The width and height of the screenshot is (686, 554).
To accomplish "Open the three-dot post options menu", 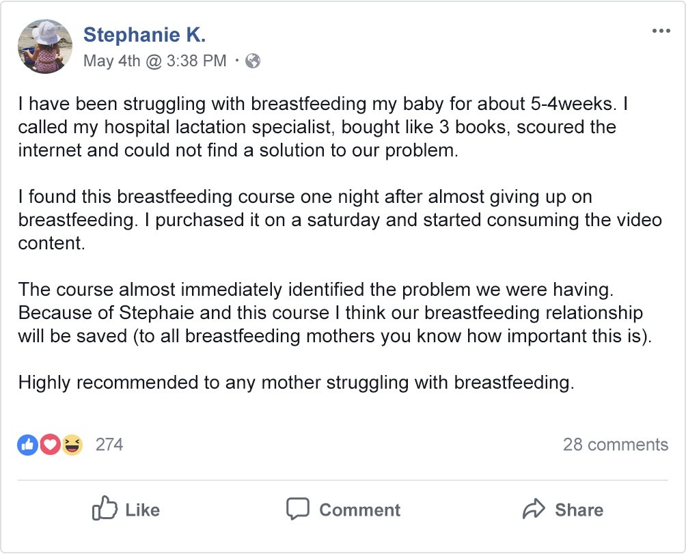I will tap(661, 31).
